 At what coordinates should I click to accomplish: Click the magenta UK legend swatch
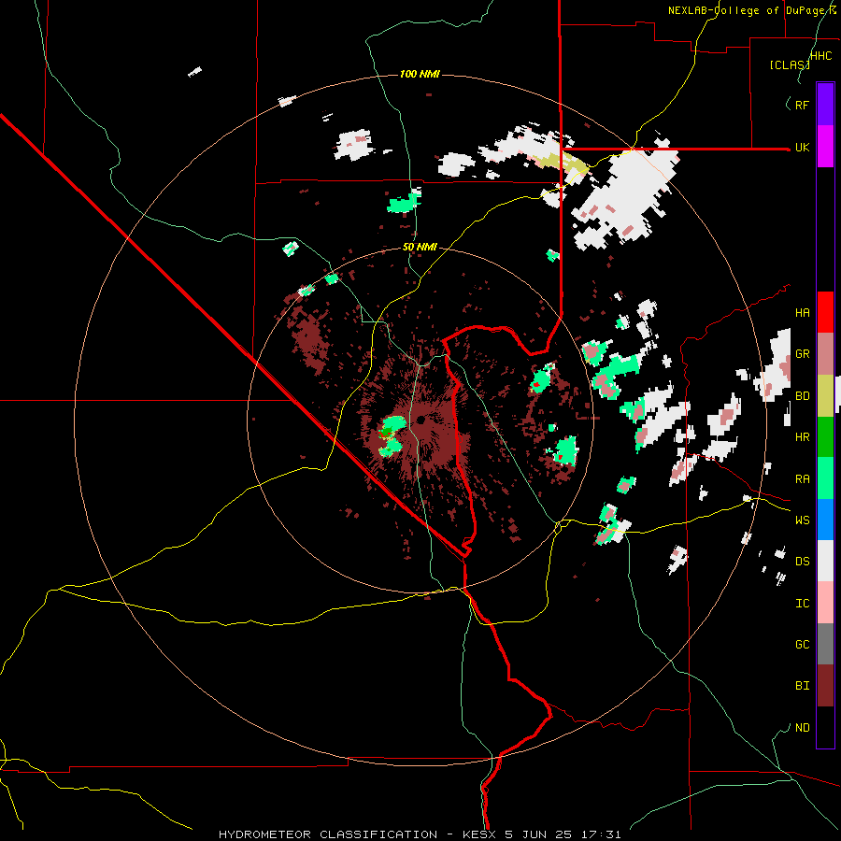pos(825,147)
